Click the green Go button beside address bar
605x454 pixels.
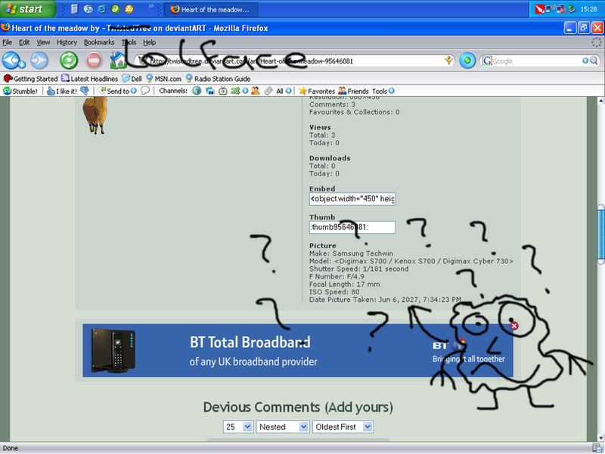[x=467, y=61]
